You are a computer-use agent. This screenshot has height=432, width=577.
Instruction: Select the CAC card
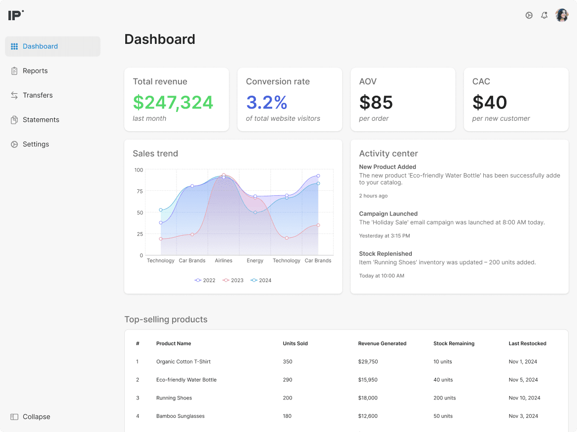click(516, 99)
